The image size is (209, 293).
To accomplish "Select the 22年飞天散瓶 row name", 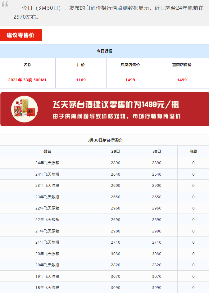I will (47, 219).
